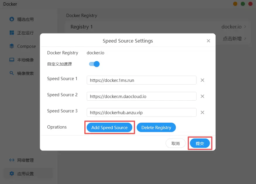Screen dimensions: 256x184
Task: Click the Add Speed Source button
Action: pyautogui.click(x=109, y=128)
